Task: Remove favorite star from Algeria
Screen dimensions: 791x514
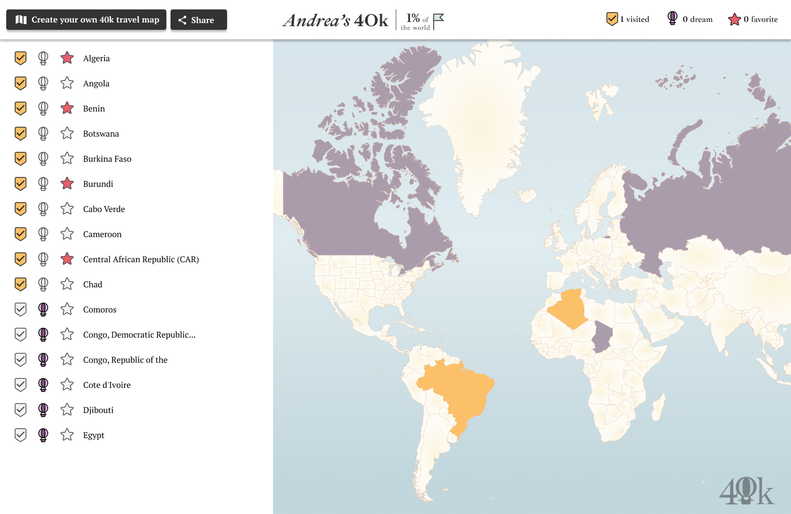Action: click(x=67, y=58)
